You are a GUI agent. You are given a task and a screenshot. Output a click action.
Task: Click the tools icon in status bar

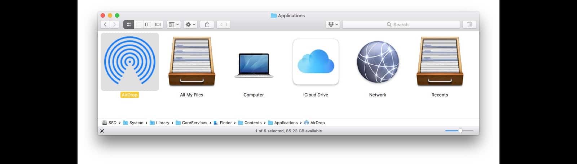click(102, 131)
